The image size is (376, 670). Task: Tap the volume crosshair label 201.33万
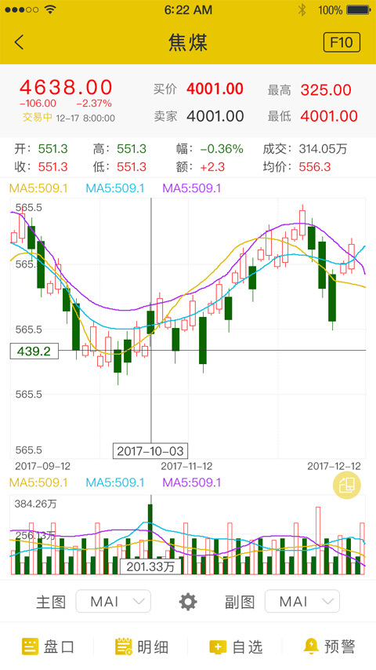150,566
